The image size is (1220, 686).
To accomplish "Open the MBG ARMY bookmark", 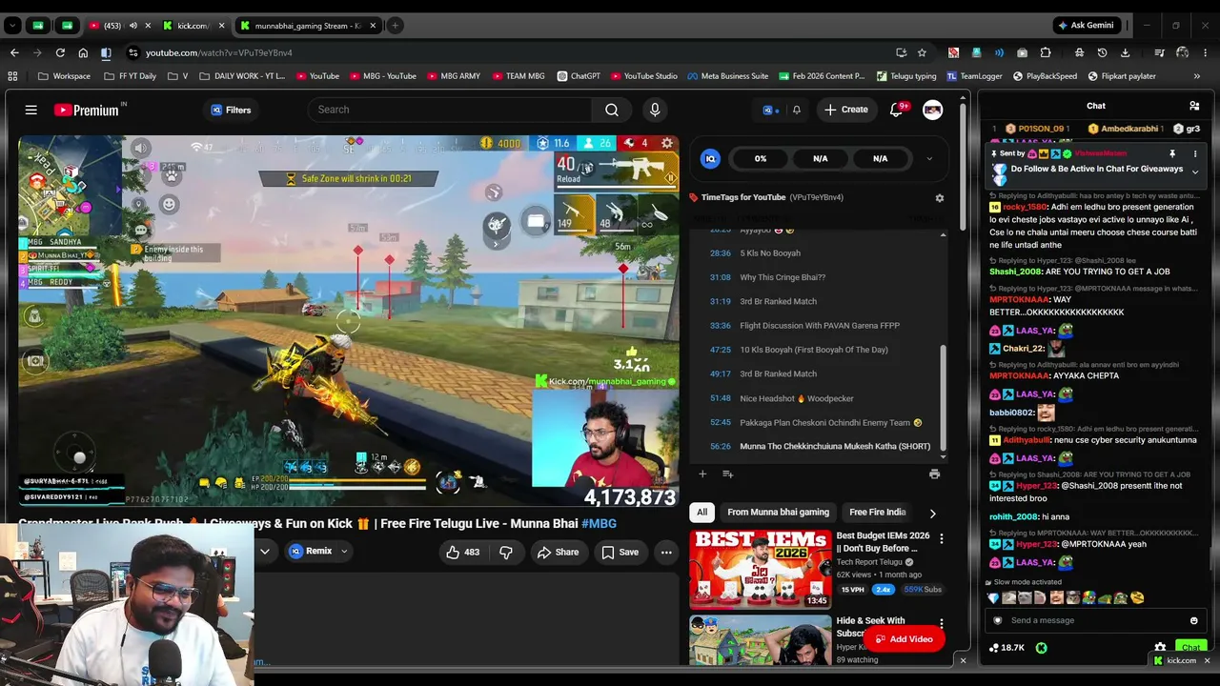I will [x=454, y=76].
